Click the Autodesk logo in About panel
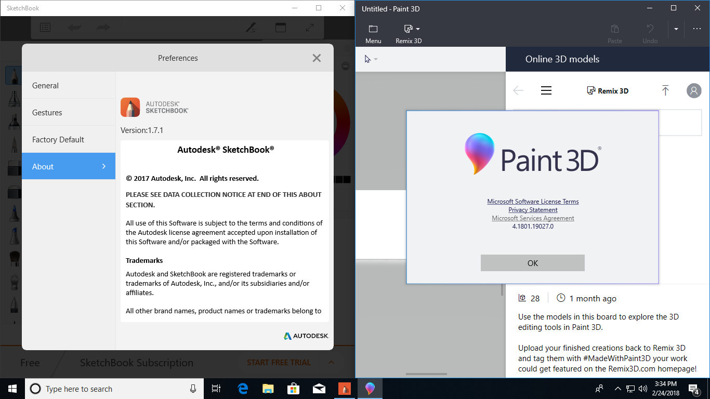 306,336
